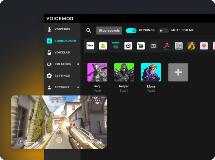Screen dimensions: 215x160
Task: Click the Stop sounds button
Action: click(109, 31)
